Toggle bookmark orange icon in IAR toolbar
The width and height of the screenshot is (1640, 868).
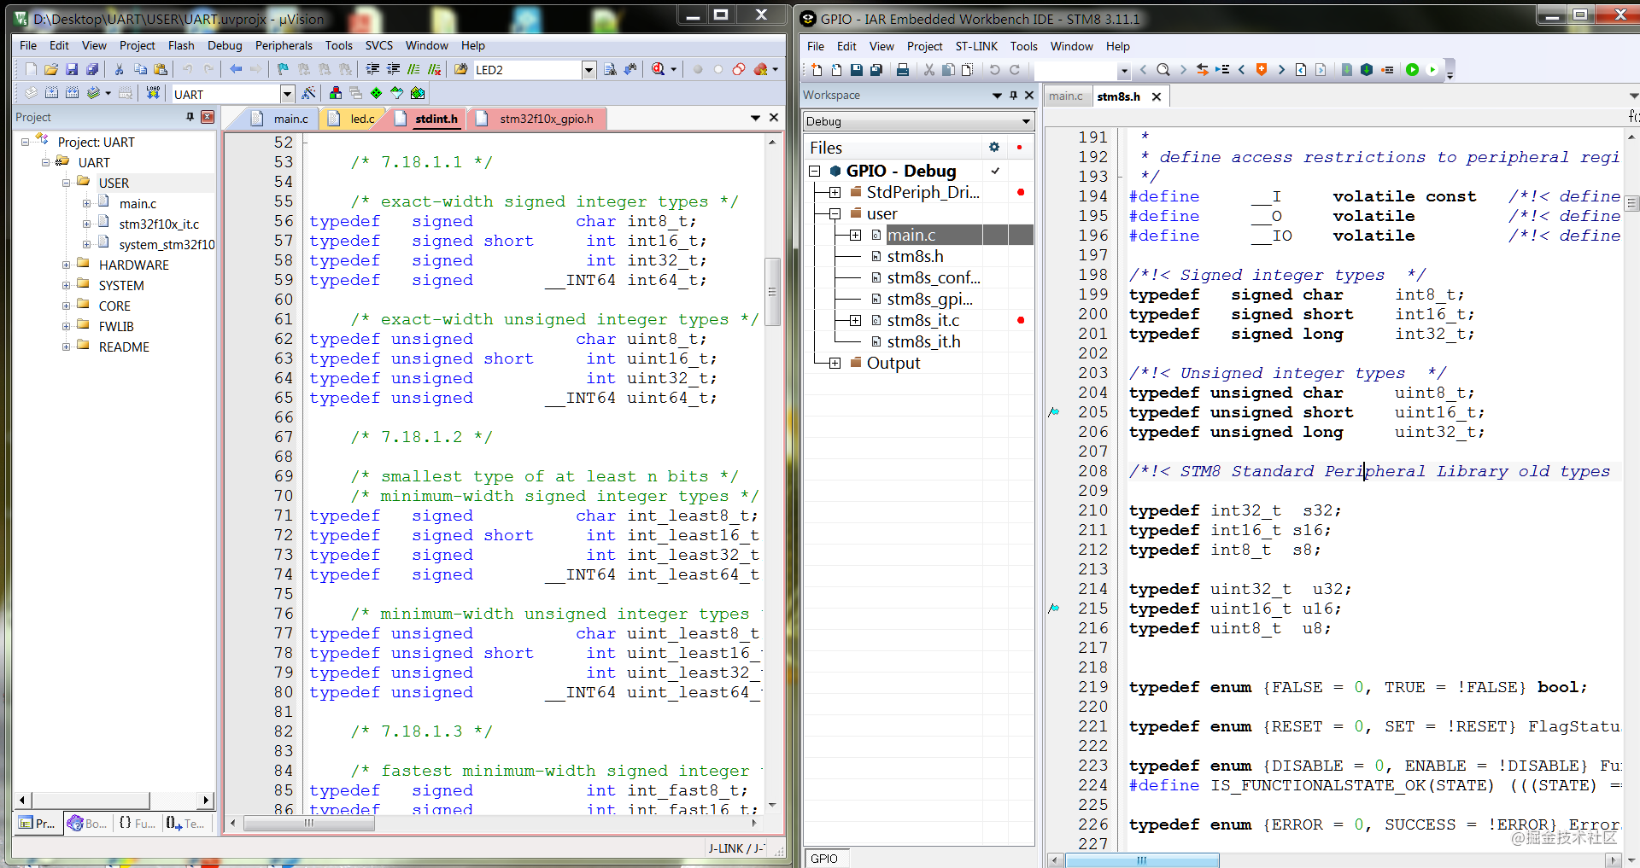pos(1262,70)
